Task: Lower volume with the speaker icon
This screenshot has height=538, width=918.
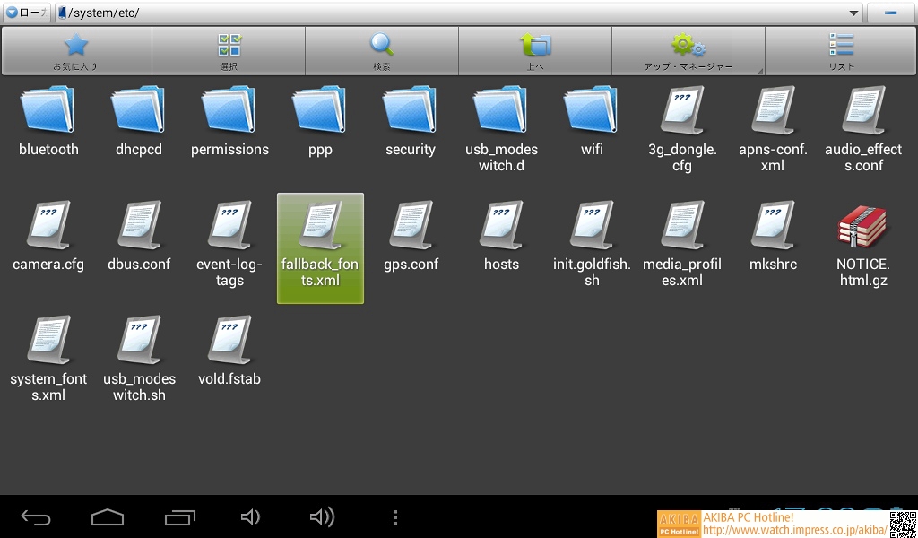Action: point(250,517)
